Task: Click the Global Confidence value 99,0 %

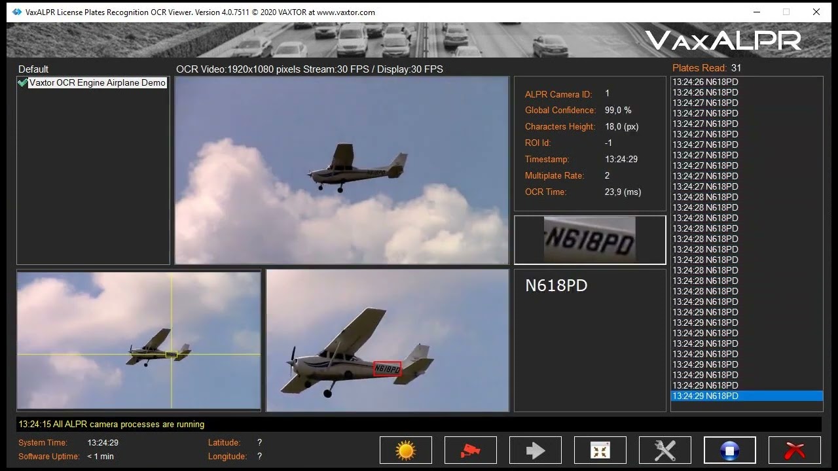Action: (618, 110)
